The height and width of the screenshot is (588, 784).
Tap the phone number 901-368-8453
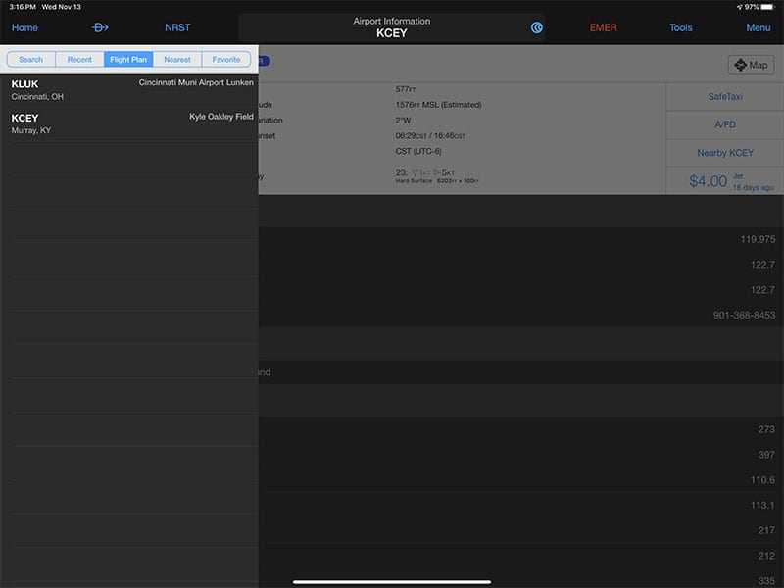[x=744, y=315]
